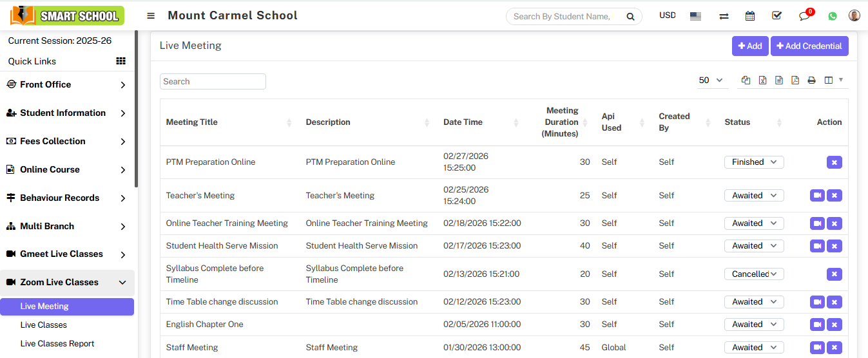Viewport: 868px width, 358px height.
Task: Open the task checklist icon in the header
Action: pyautogui.click(x=776, y=16)
